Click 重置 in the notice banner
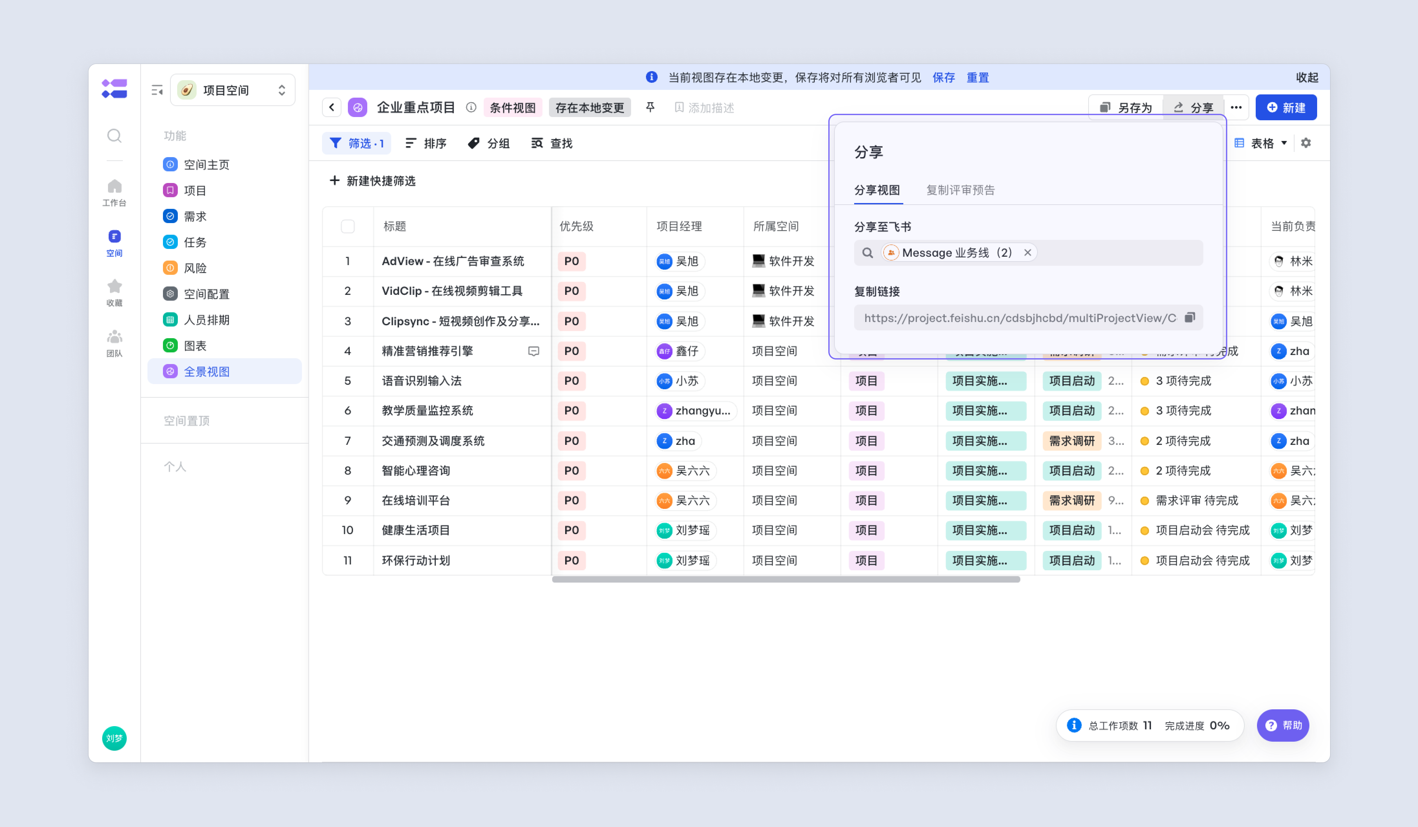This screenshot has width=1418, height=827. click(x=978, y=78)
